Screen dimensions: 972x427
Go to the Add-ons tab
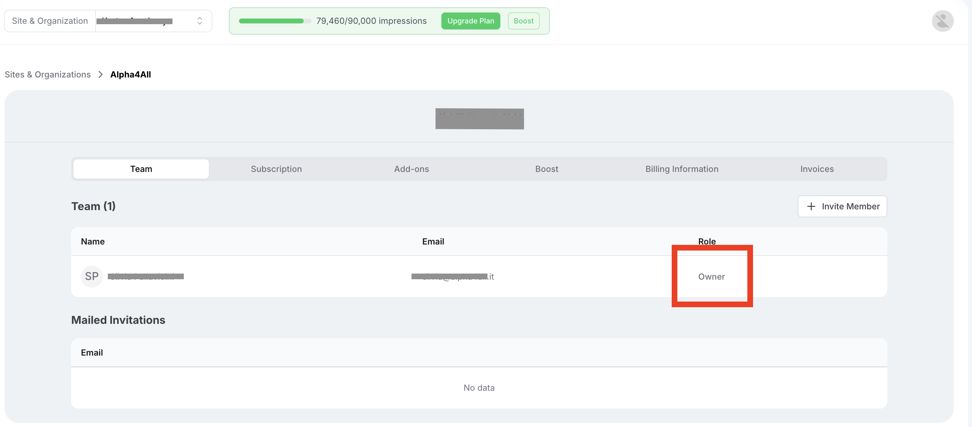pyautogui.click(x=411, y=169)
